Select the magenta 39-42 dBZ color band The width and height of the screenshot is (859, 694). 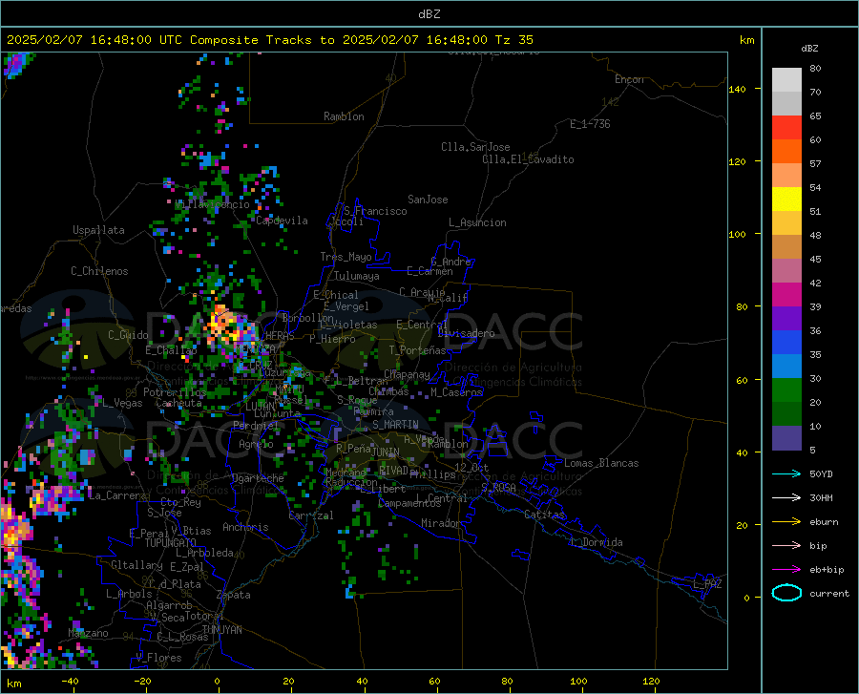(786, 295)
